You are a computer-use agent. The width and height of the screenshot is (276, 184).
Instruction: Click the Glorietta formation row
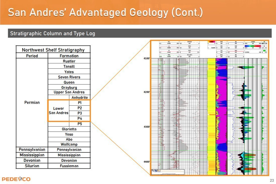click(x=69, y=129)
